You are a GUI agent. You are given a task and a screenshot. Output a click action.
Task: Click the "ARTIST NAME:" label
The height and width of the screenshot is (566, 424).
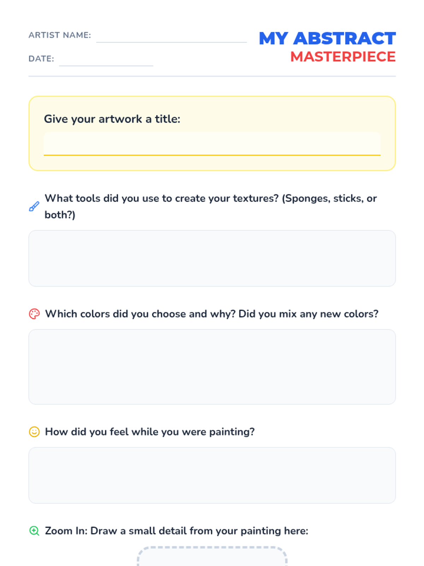click(x=60, y=35)
